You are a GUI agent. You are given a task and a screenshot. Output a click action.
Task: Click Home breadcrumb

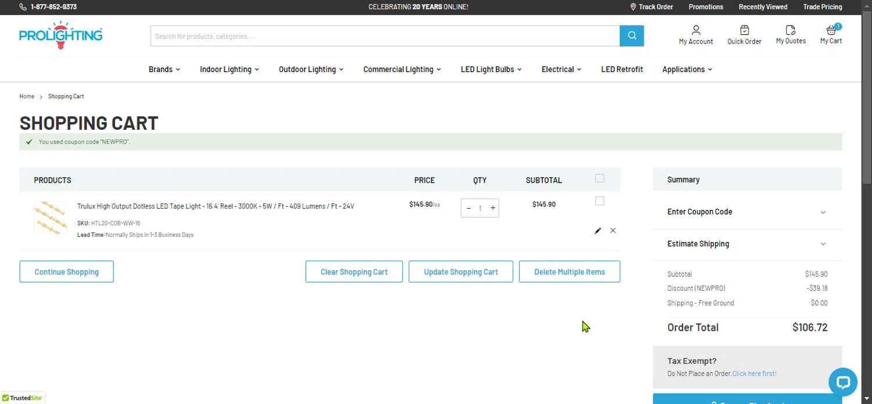coord(27,96)
